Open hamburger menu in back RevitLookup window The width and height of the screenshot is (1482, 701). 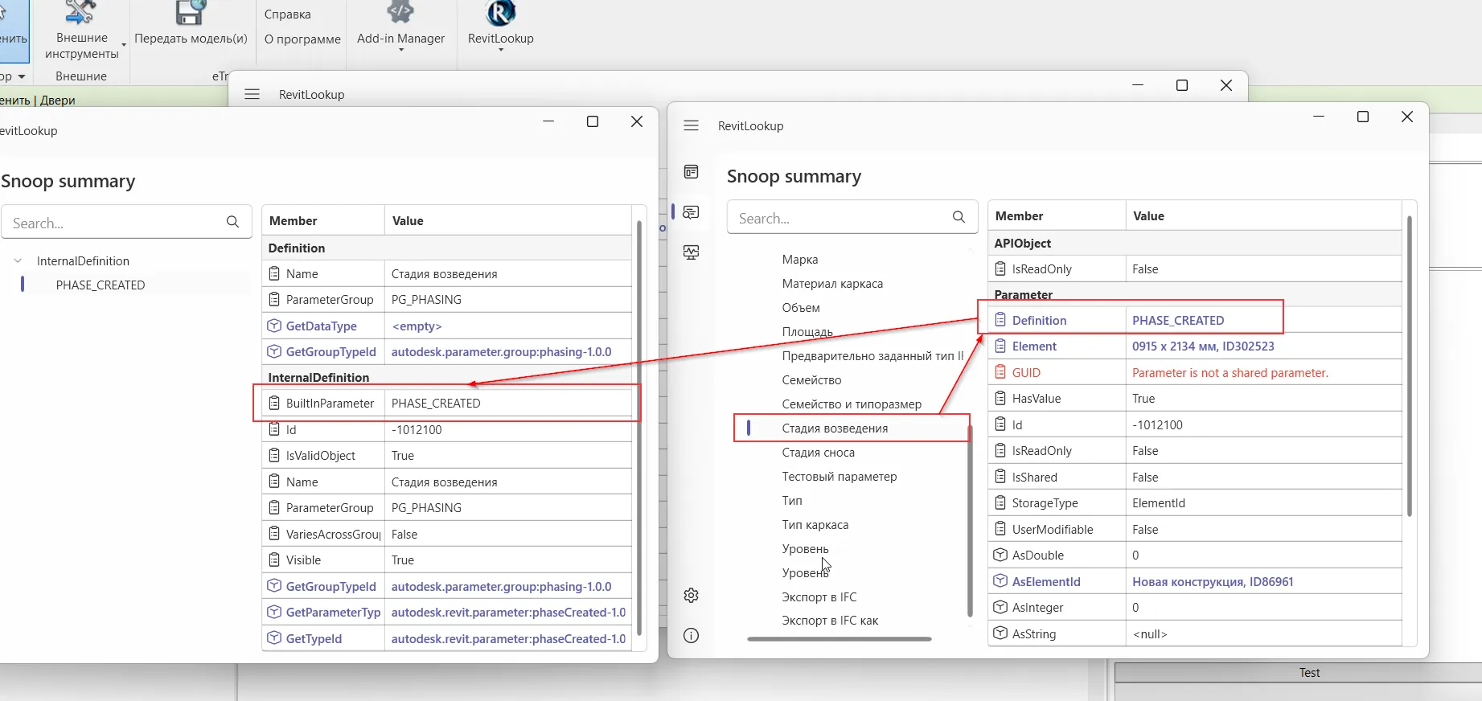[252, 94]
